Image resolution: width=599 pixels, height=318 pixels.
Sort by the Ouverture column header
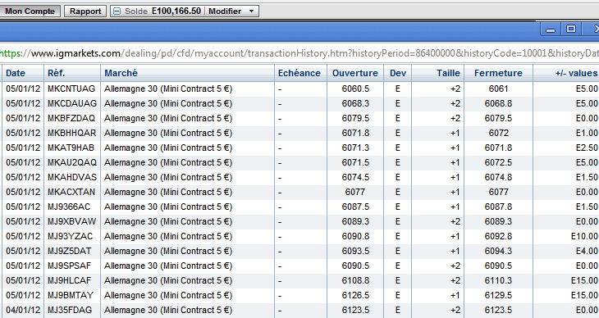[355, 73]
